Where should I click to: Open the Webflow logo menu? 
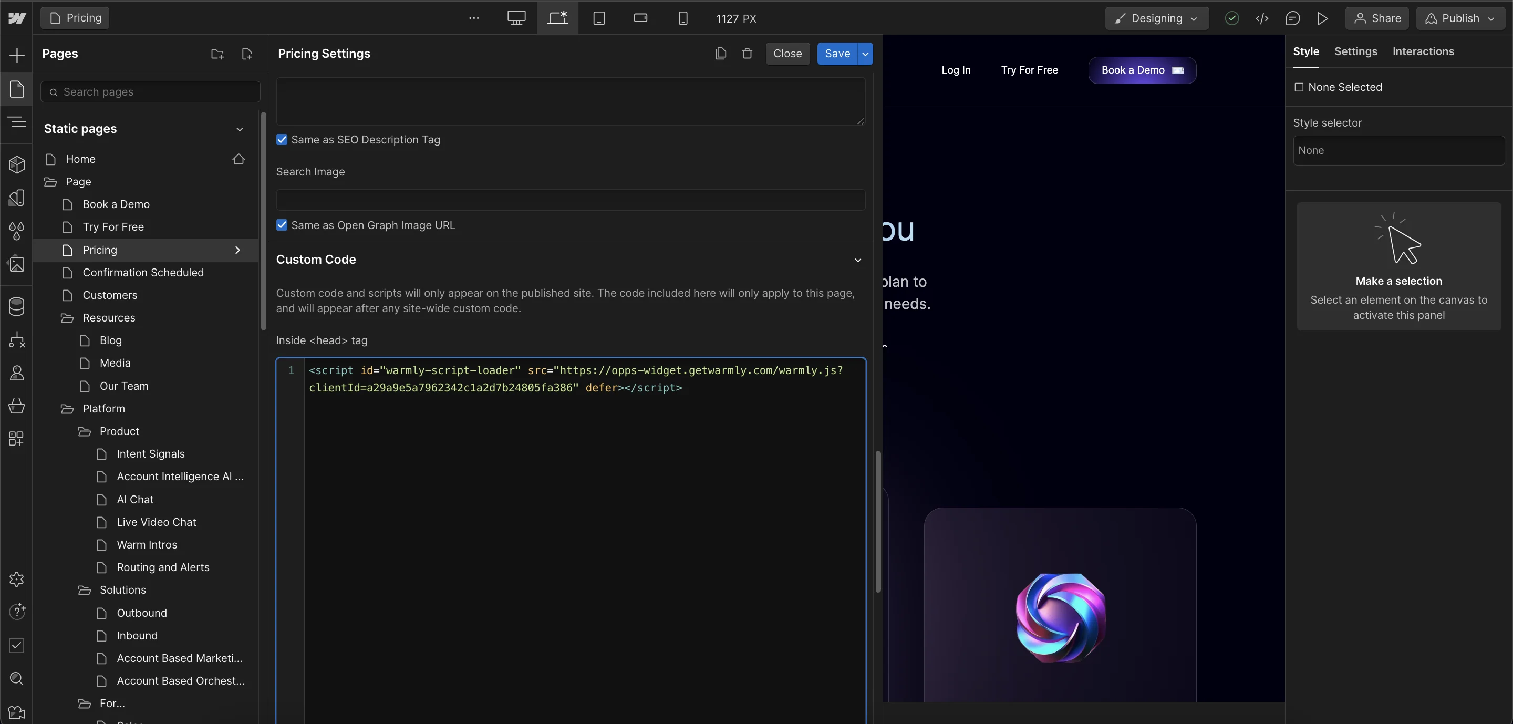pyautogui.click(x=17, y=18)
